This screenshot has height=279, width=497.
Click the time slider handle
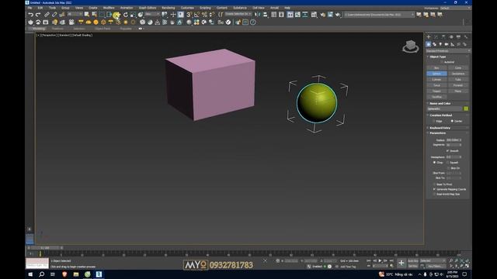(x=44, y=248)
